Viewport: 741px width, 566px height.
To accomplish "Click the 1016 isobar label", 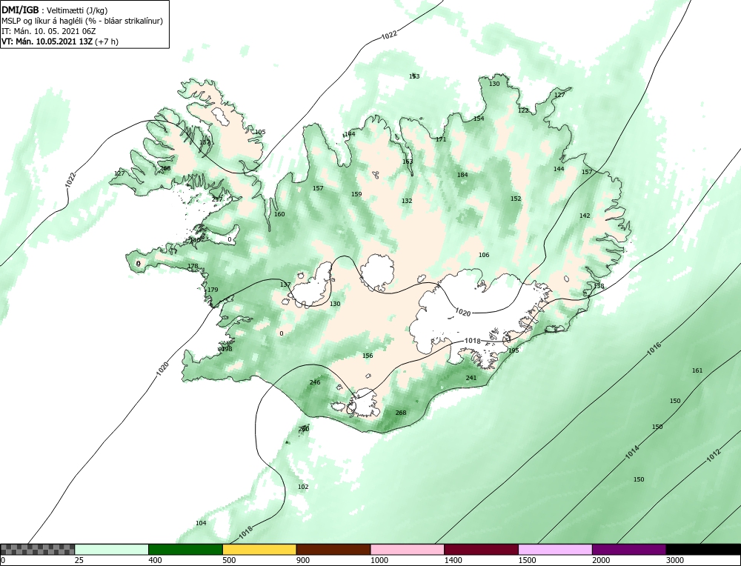I will point(654,349).
